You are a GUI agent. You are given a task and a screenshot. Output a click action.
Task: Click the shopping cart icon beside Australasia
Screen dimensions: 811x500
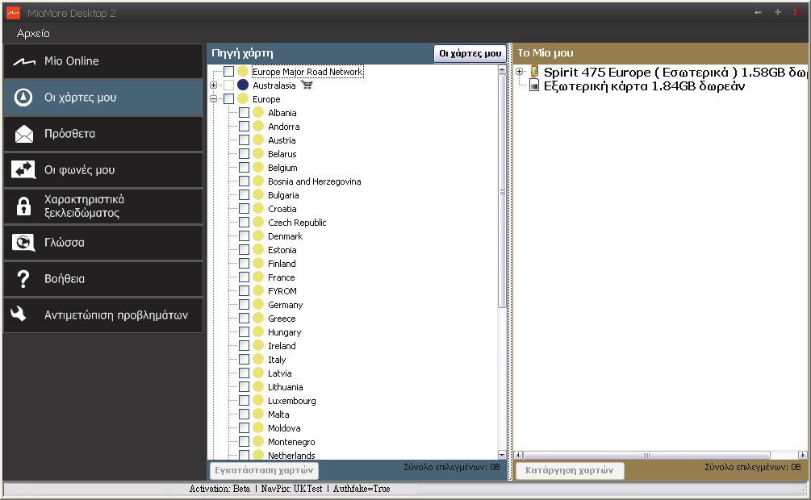(x=307, y=85)
